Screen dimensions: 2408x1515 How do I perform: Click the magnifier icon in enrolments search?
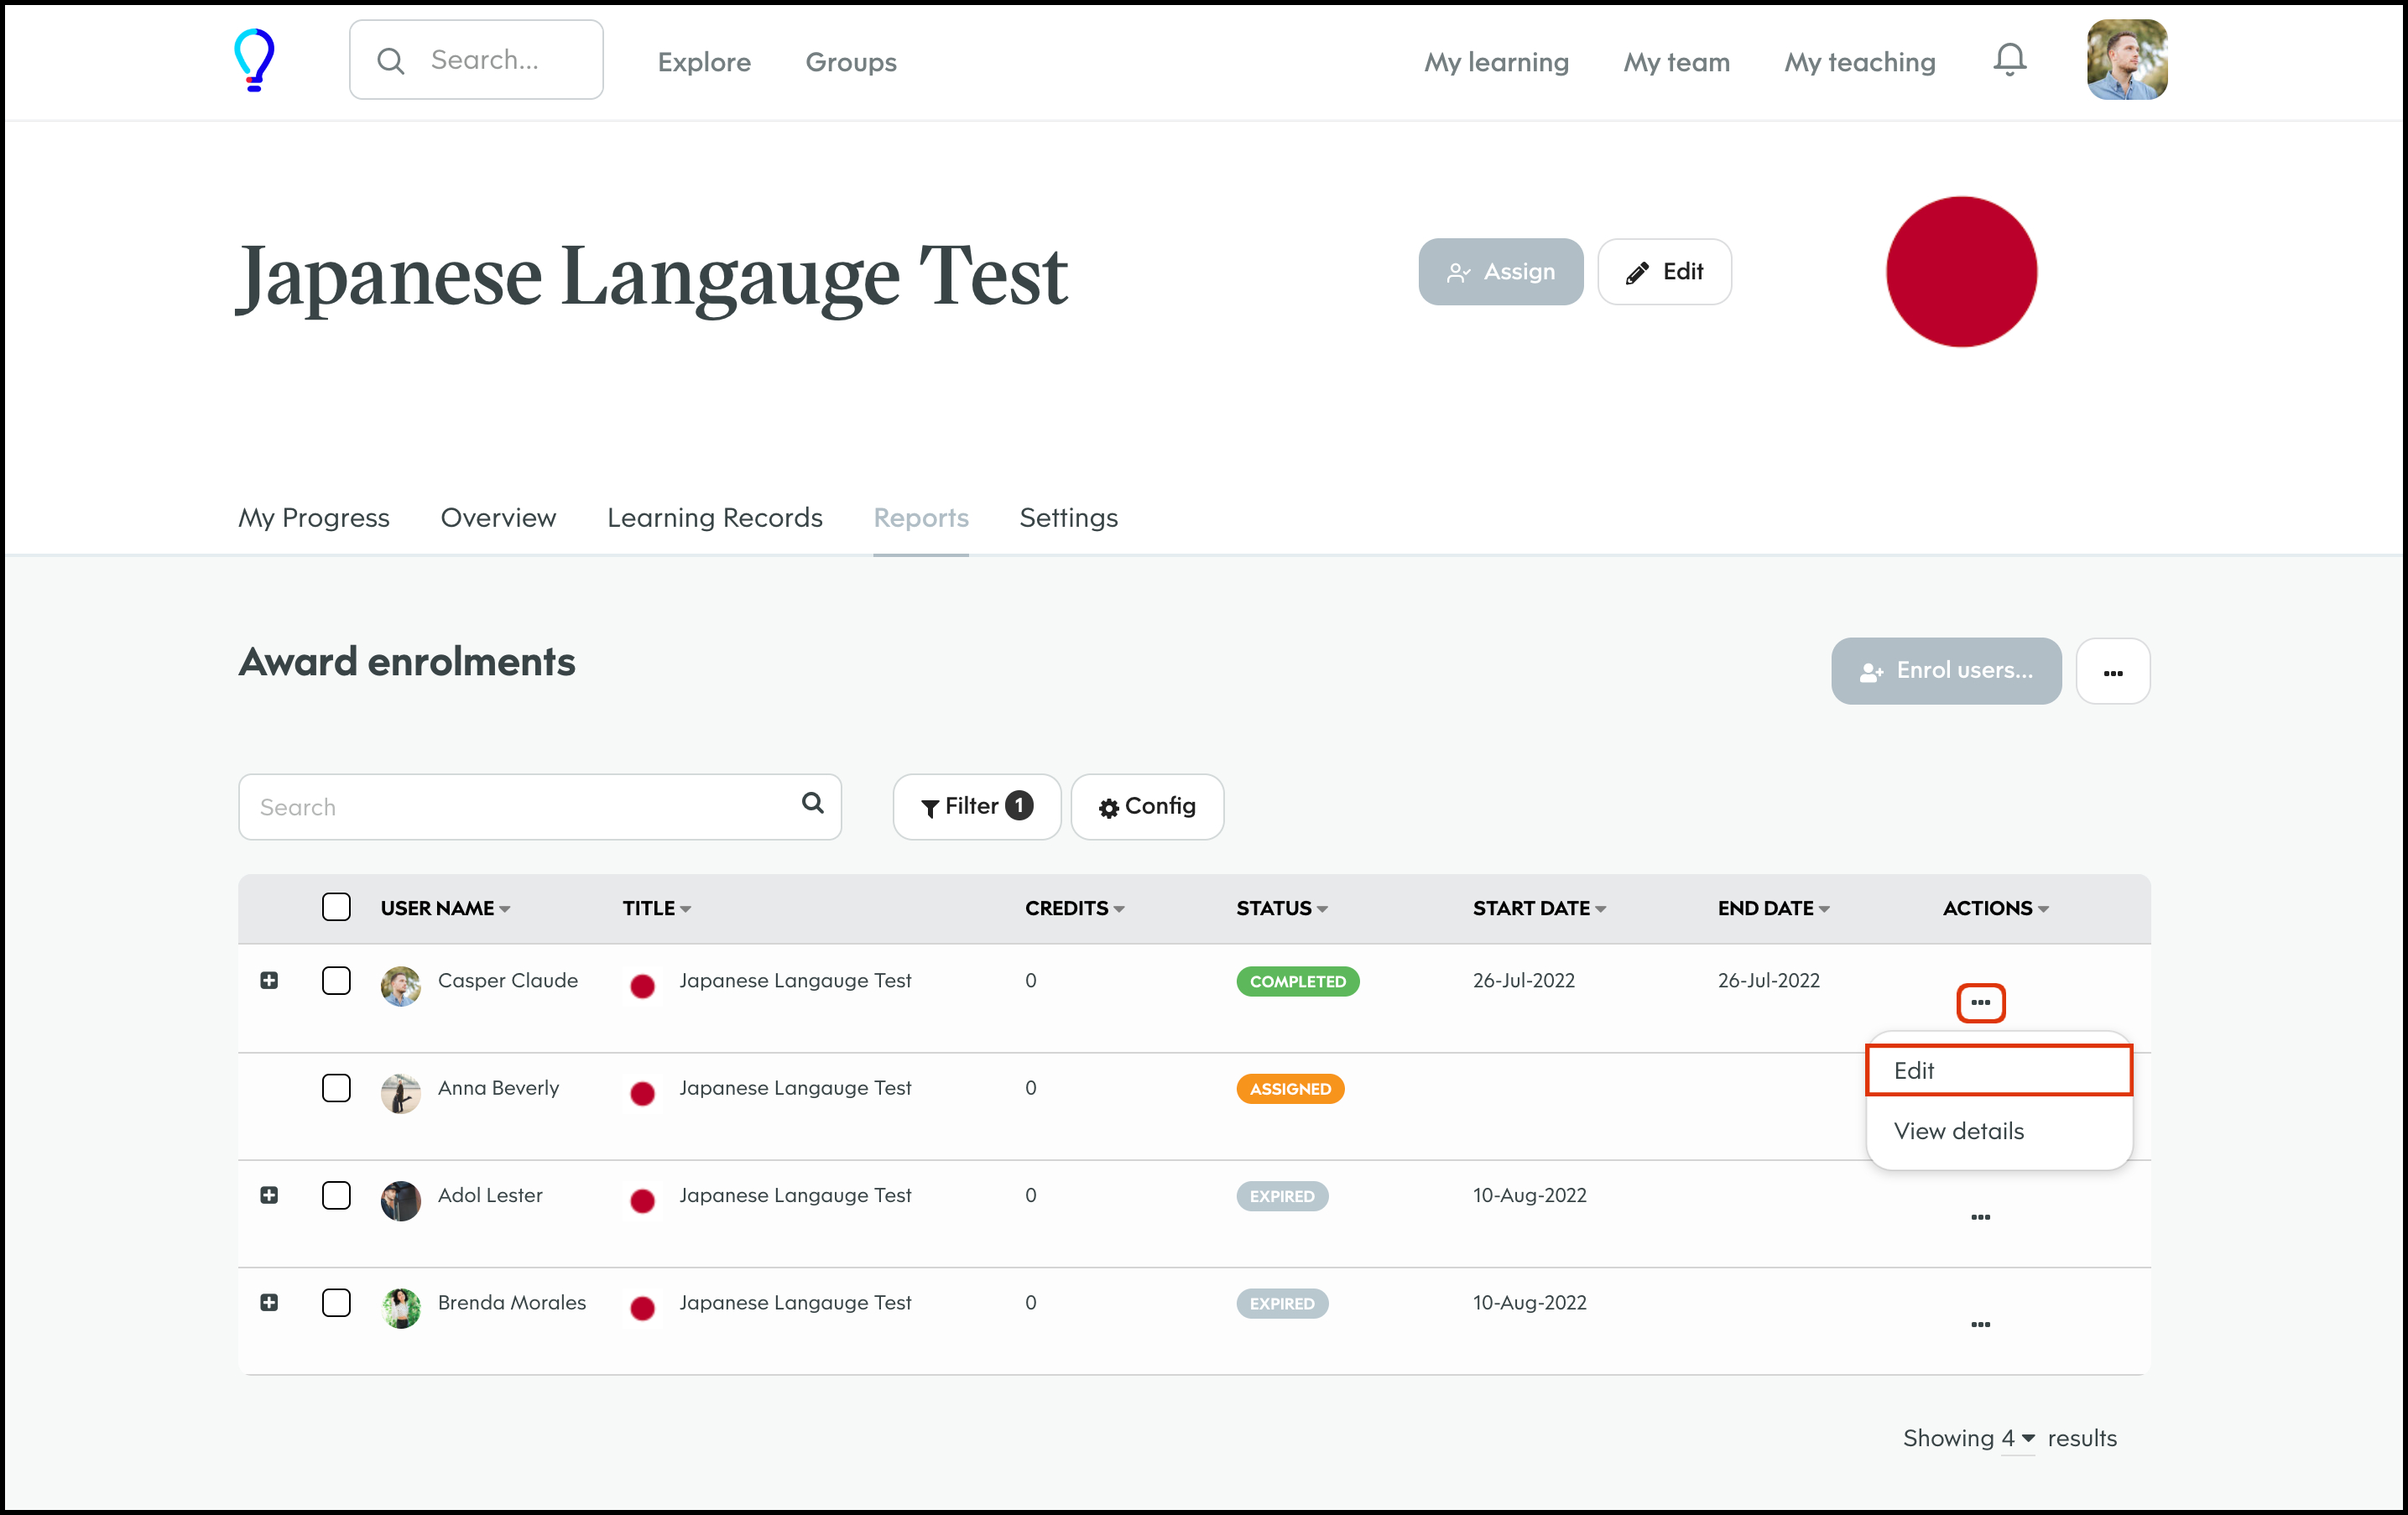point(813,803)
